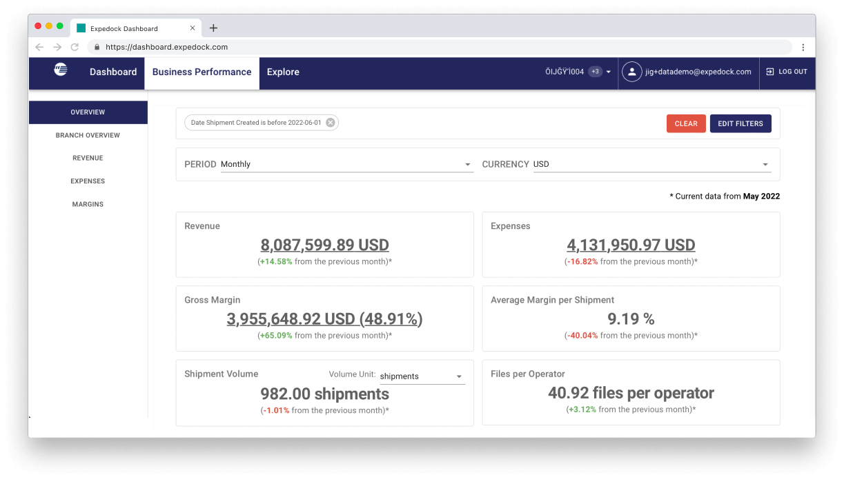The width and height of the screenshot is (844, 495).
Task: Click the 9.19 % average margin value
Action: coord(631,319)
